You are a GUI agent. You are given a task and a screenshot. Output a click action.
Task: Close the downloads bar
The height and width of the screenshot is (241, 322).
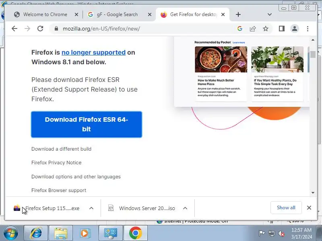coord(309,208)
